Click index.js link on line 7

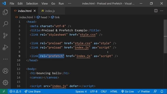click(82, 48)
